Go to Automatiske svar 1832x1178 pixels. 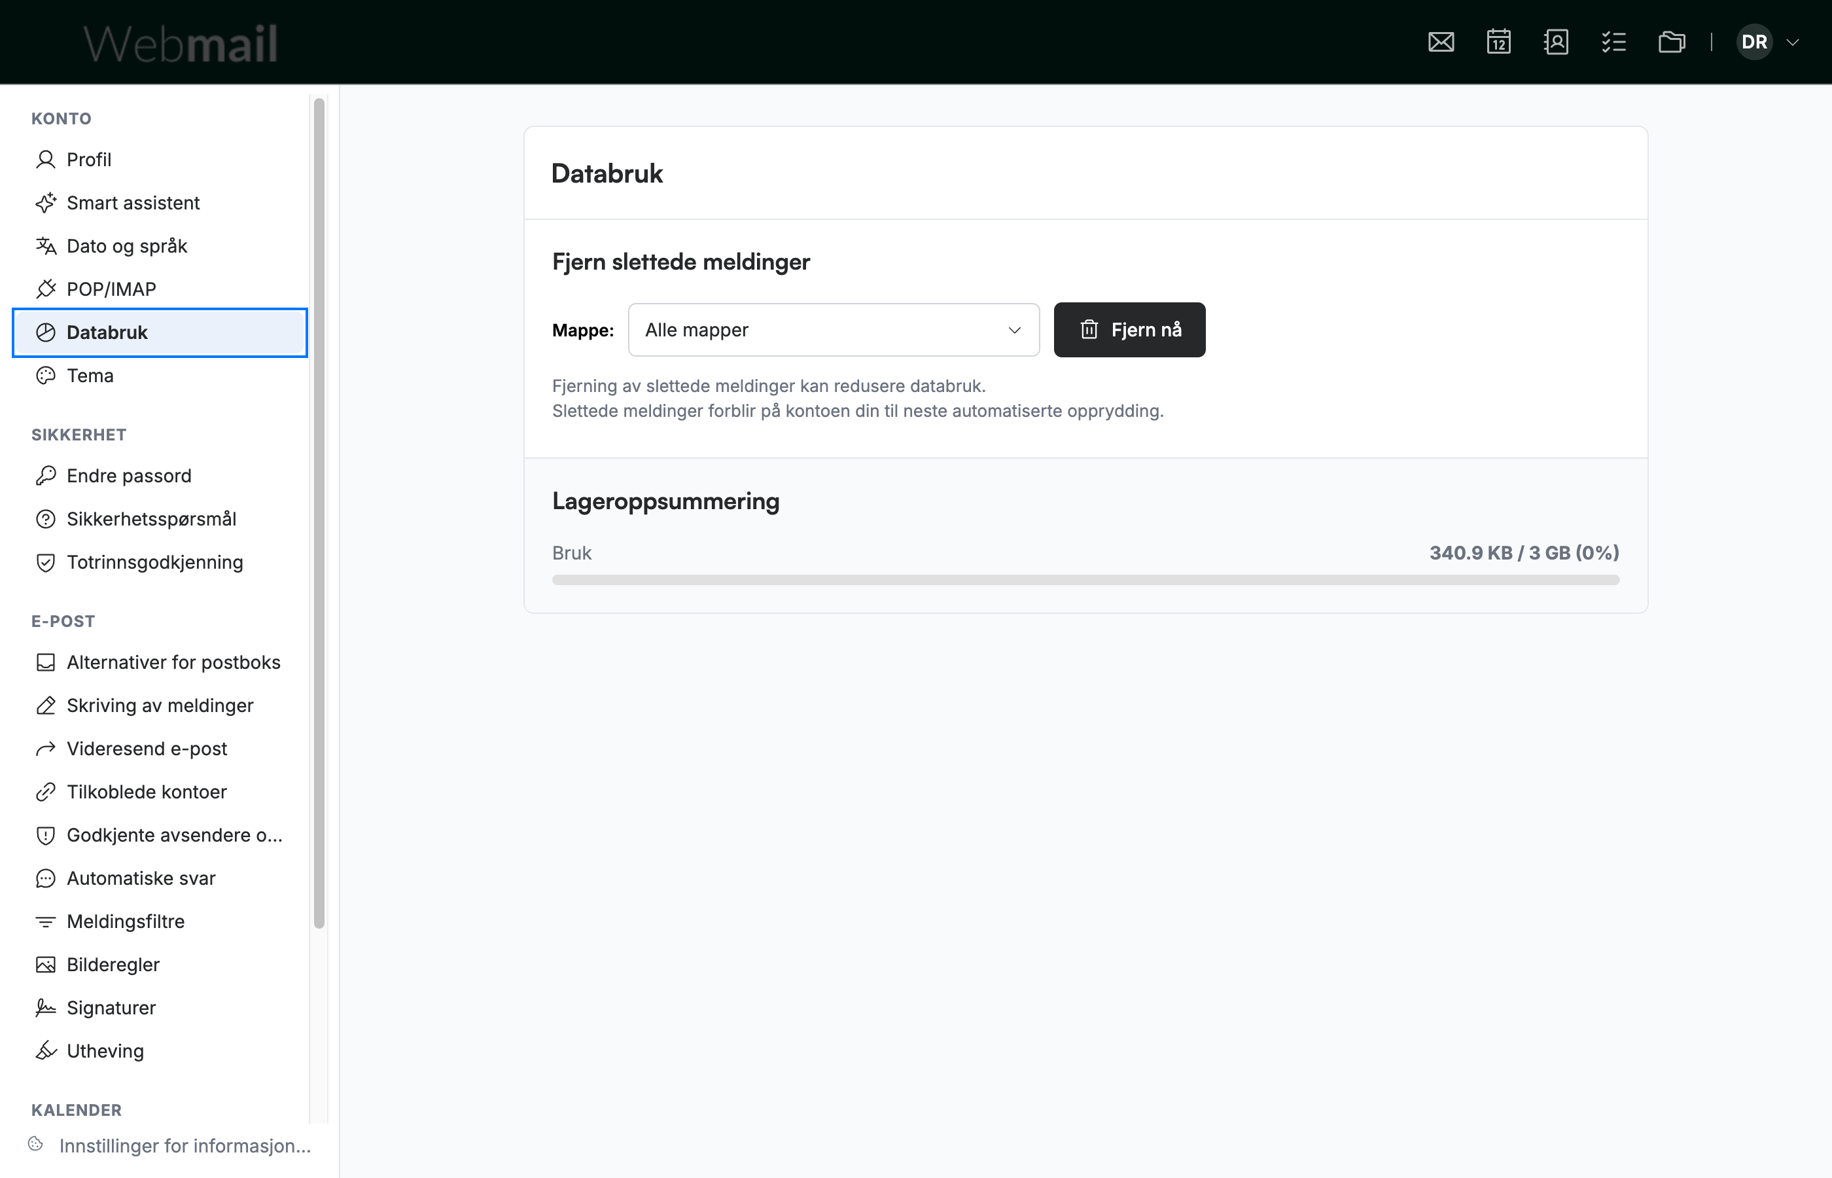[160, 878]
